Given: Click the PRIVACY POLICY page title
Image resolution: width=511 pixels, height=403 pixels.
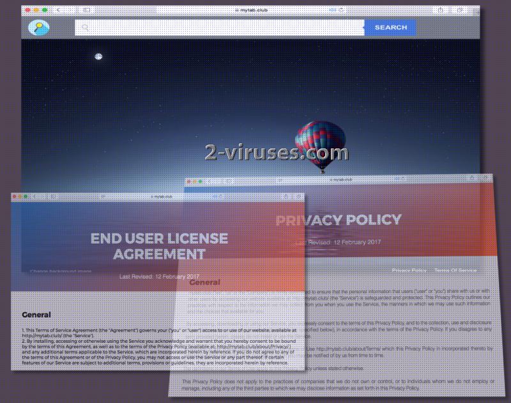Looking at the screenshot, I should pos(338,220).
